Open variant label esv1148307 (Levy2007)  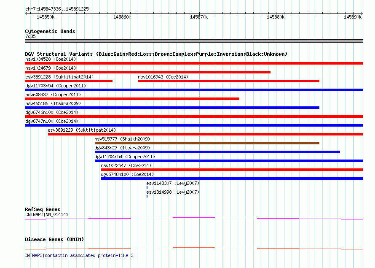173,183
